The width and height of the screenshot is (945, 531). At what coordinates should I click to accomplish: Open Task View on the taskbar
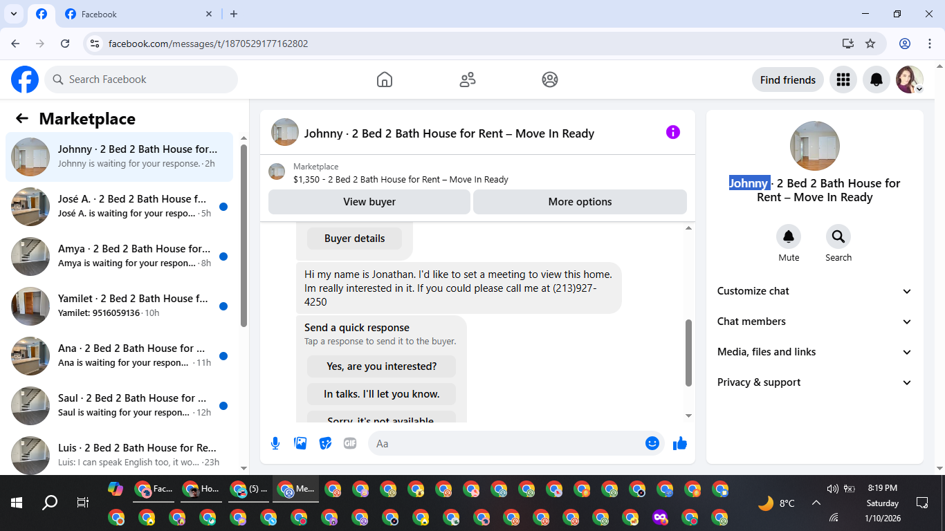83,503
